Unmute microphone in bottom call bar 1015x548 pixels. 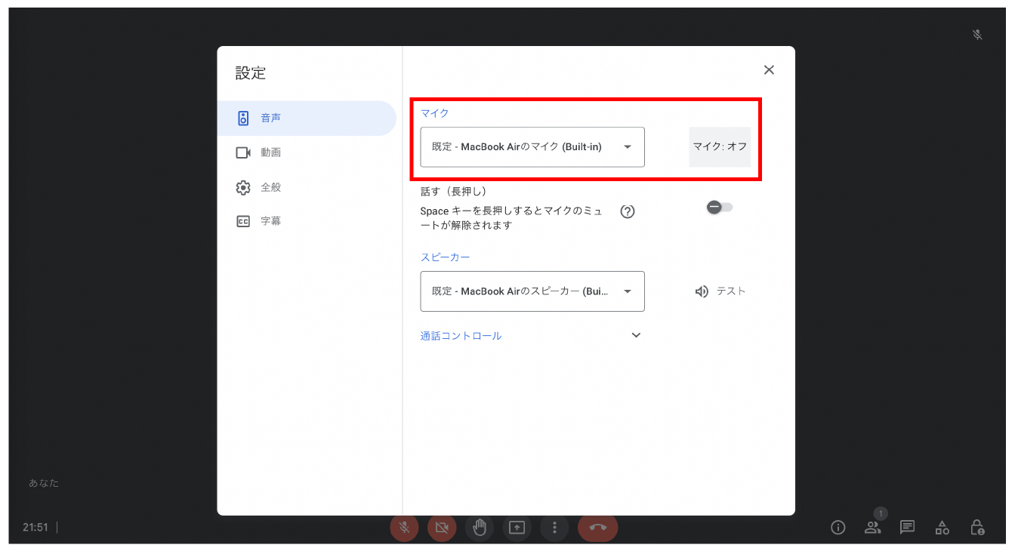[x=404, y=528]
